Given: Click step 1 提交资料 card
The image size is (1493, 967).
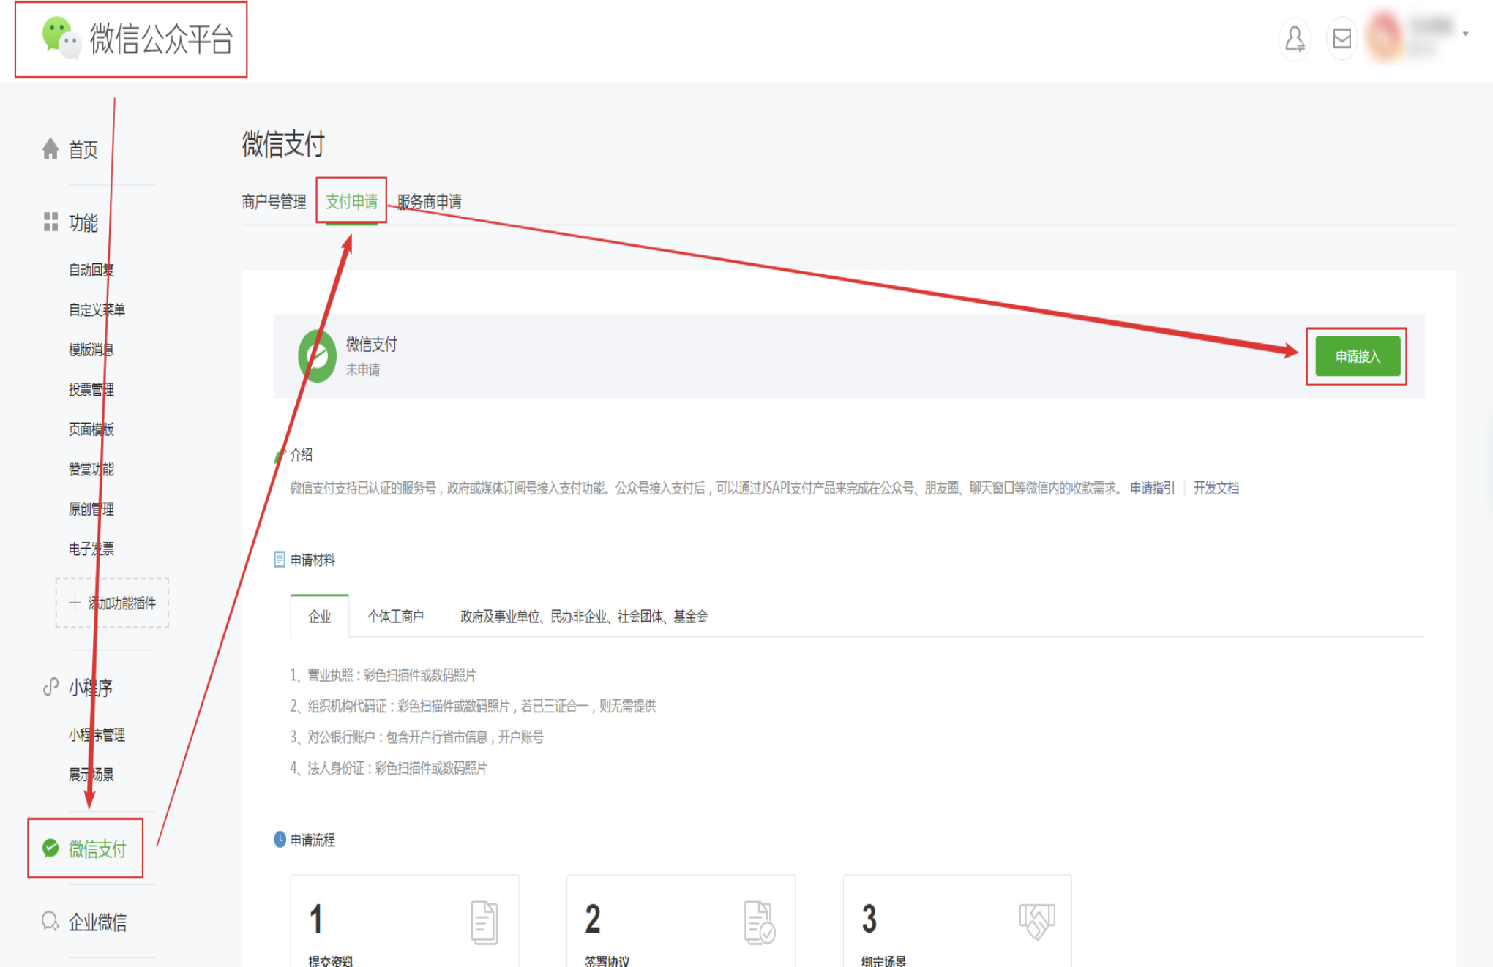Looking at the screenshot, I should coord(404,922).
